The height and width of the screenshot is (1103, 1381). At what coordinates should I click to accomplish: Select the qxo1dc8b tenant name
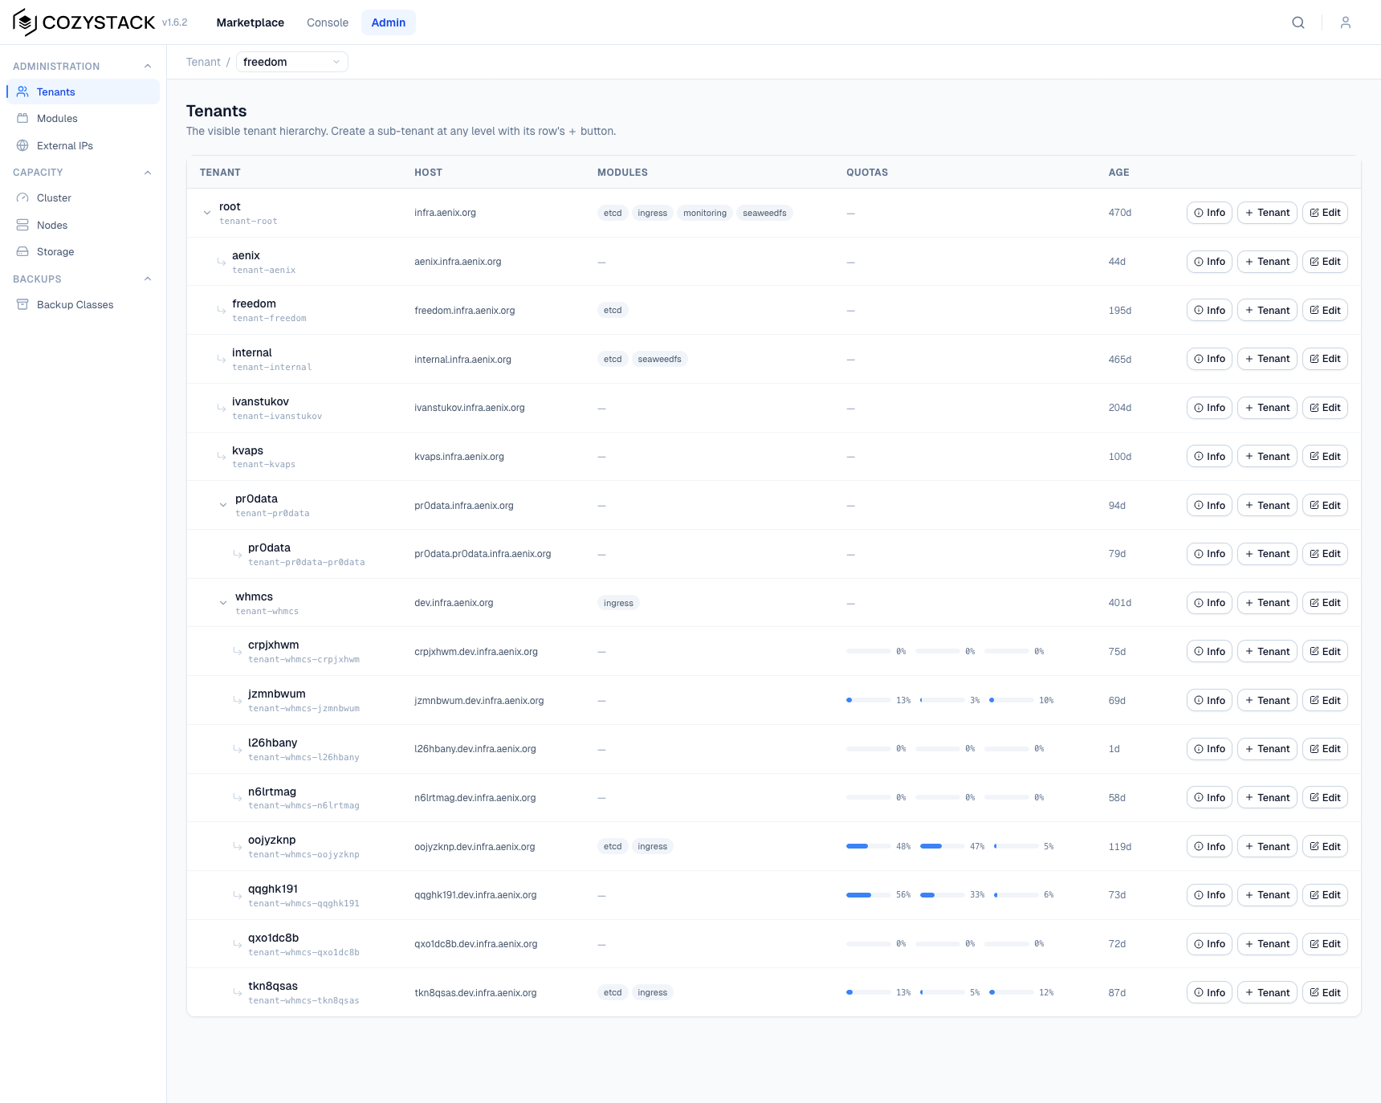pos(273,938)
